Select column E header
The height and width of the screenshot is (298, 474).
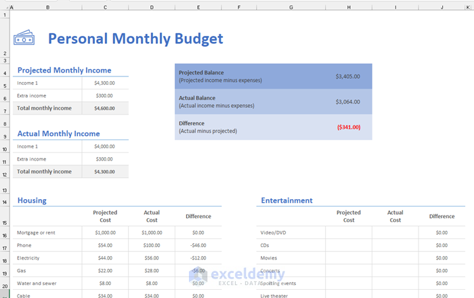pyautogui.click(x=198, y=7)
